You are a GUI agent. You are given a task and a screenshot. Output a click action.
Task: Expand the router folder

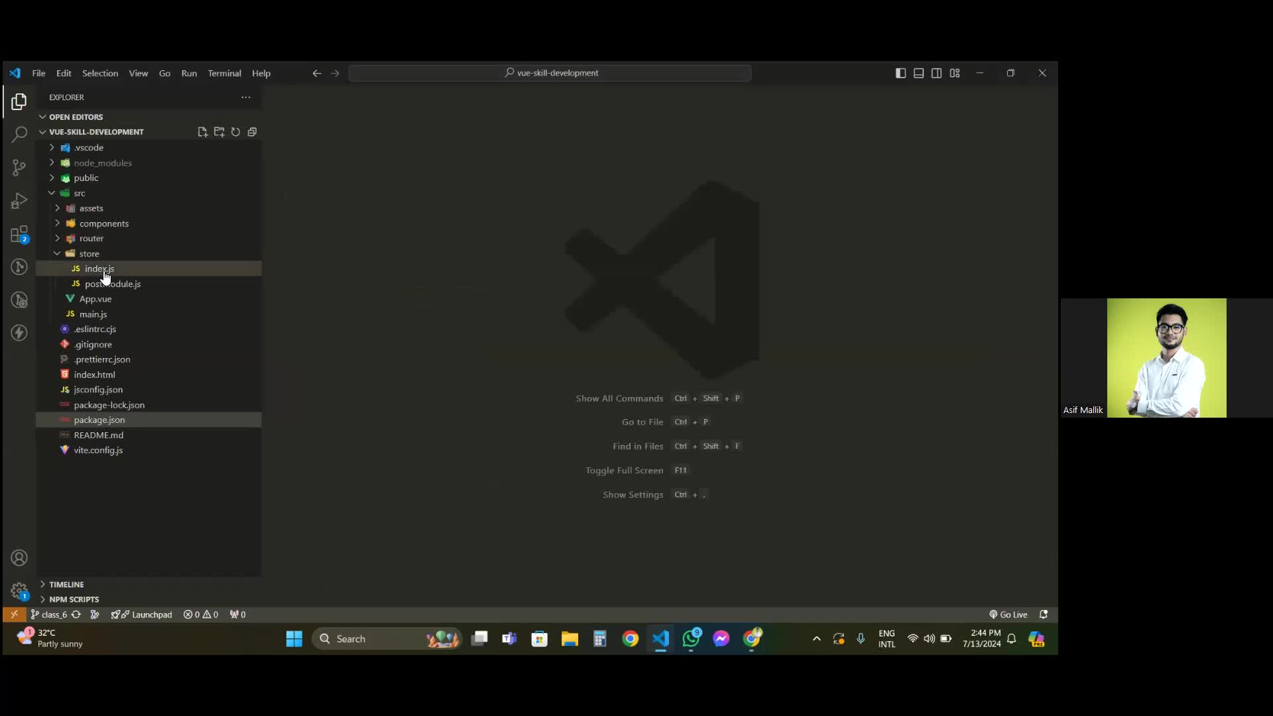(x=149, y=239)
